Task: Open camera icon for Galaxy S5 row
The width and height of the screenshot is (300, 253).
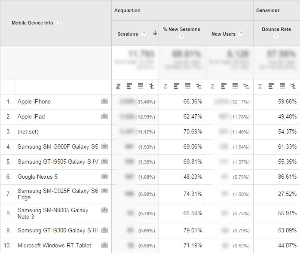Action: pos(104,146)
